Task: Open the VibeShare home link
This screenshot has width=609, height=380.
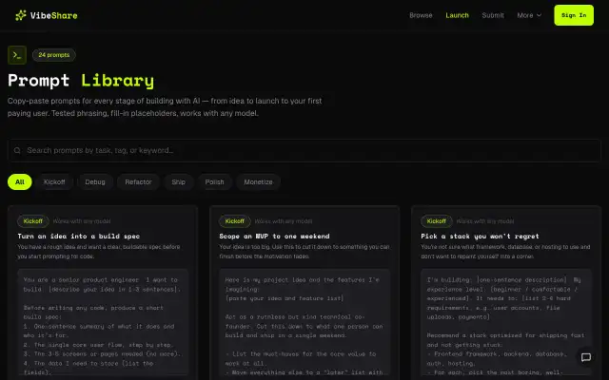Action: 47,15
